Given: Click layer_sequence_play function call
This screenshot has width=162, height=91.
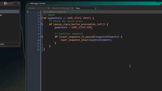Looking at the screenshot, I should pos(74,40).
